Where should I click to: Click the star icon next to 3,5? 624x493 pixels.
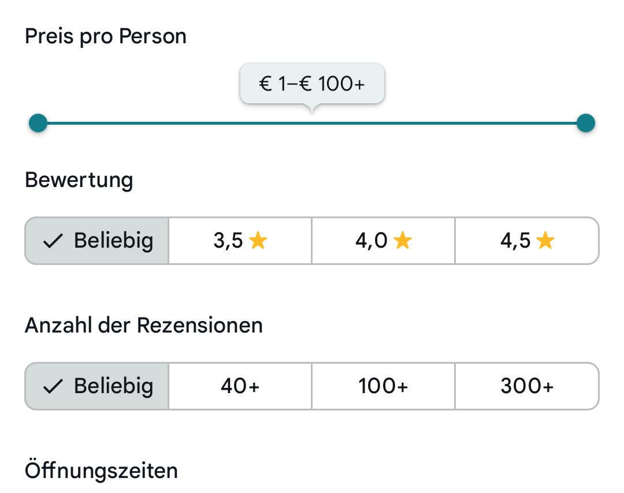(x=258, y=241)
